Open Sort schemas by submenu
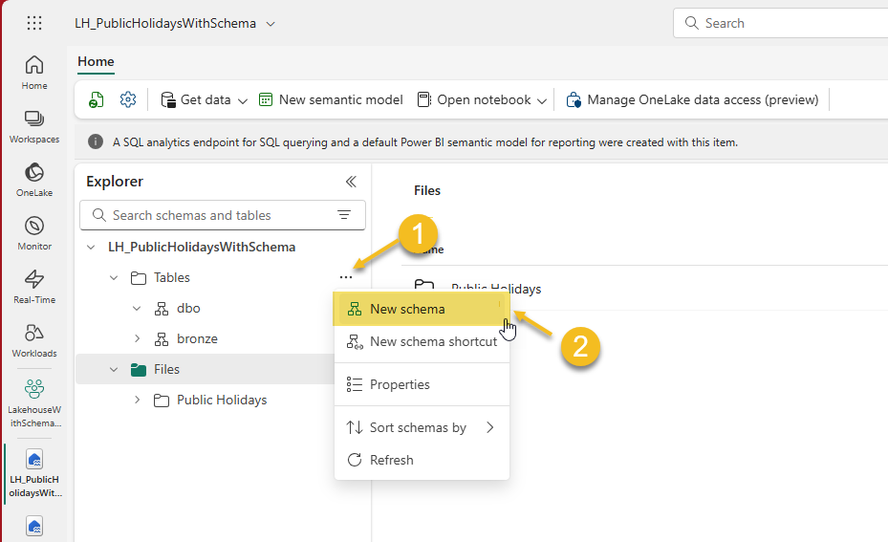 click(421, 427)
